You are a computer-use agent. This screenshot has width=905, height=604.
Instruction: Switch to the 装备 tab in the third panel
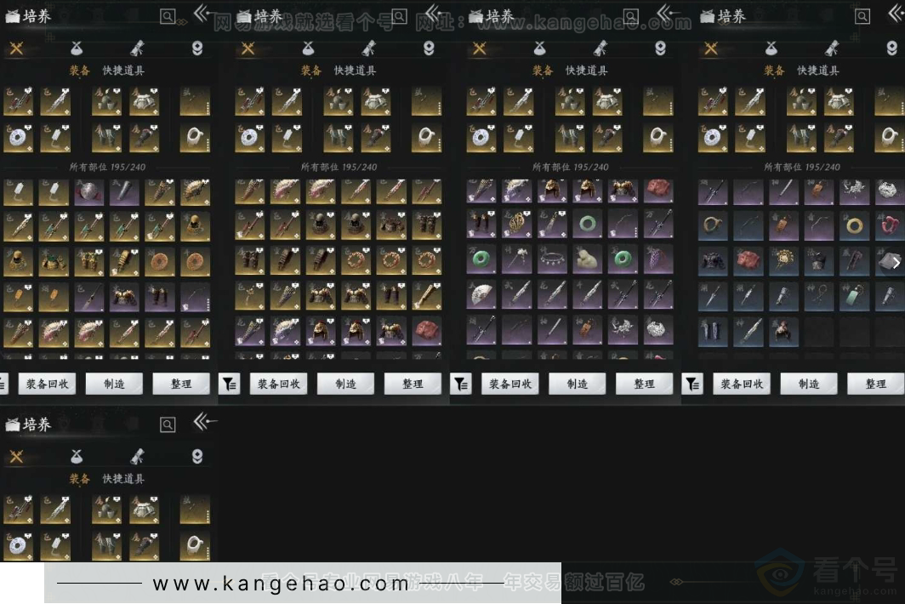click(543, 71)
